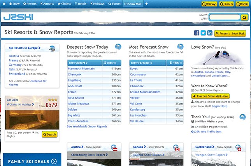The width and height of the screenshot is (251, 166).
Task: Open the Forum menu item
Action: (114, 4)
